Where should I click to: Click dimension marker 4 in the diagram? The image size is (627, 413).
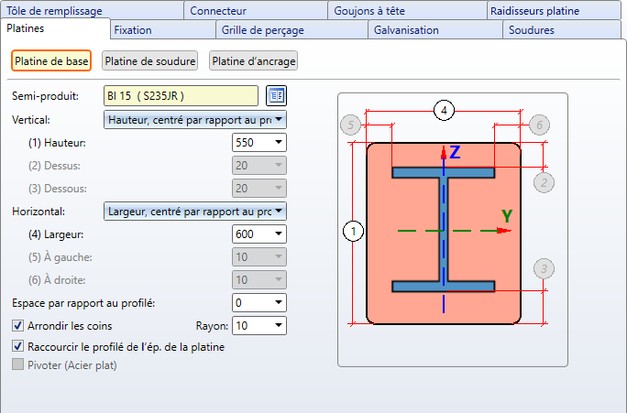point(444,111)
